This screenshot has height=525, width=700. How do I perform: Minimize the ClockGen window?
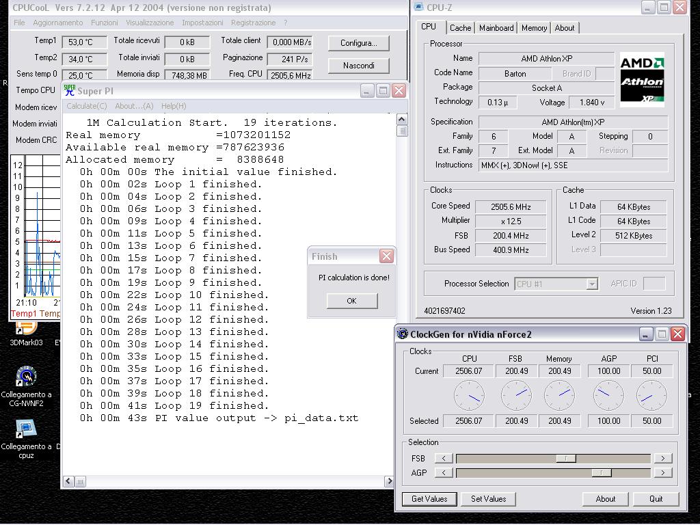[x=645, y=334]
